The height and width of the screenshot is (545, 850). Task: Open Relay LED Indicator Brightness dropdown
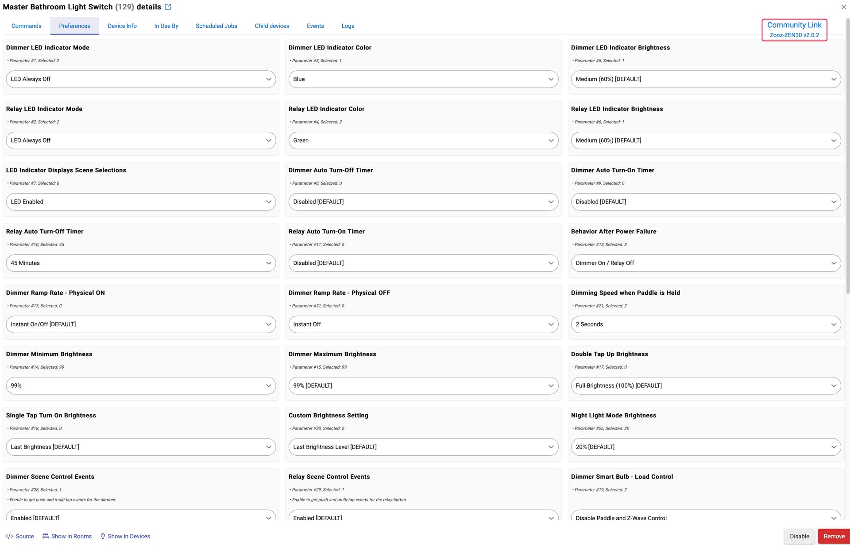pos(706,141)
